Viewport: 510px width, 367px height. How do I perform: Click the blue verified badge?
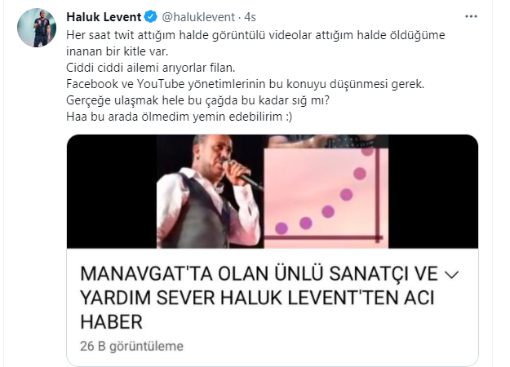pyautogui.click(x=151, y=17)
